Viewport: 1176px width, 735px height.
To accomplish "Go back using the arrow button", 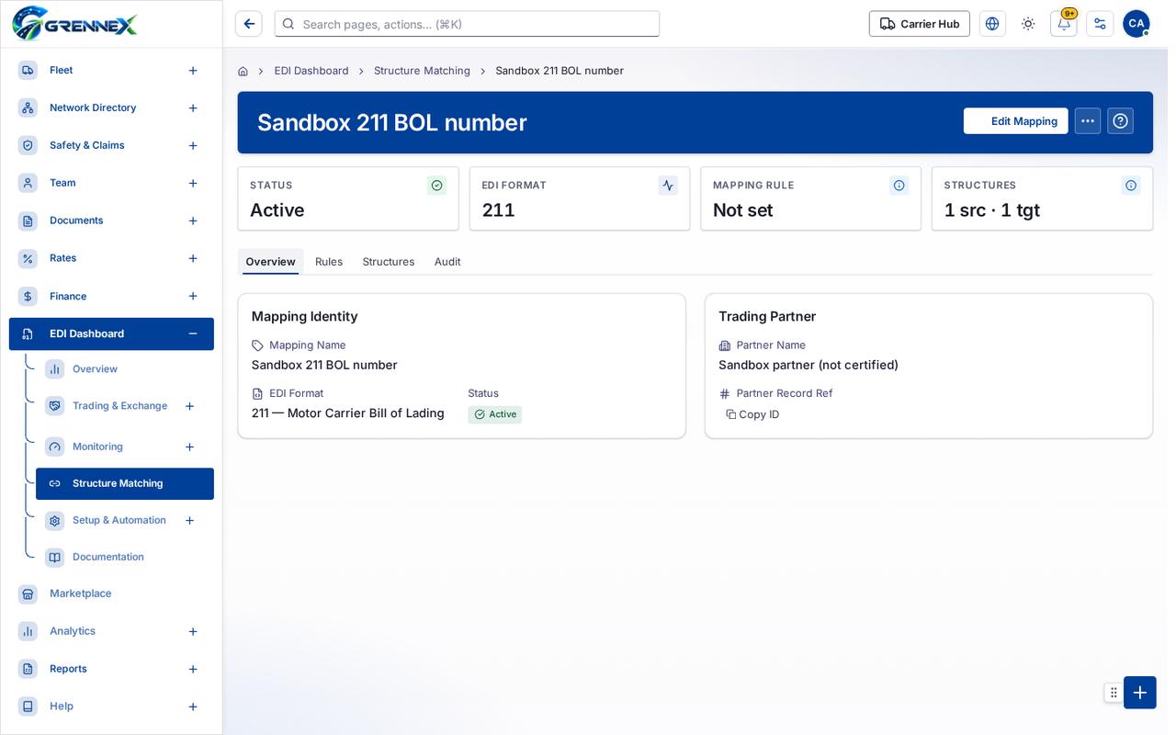I will click(x=249, y=24).
